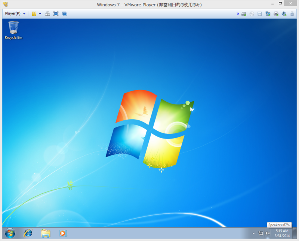This screenshot has height=241, width=299.
Task: Maximize the VMware Player window
Action: (x=280, y=3)
